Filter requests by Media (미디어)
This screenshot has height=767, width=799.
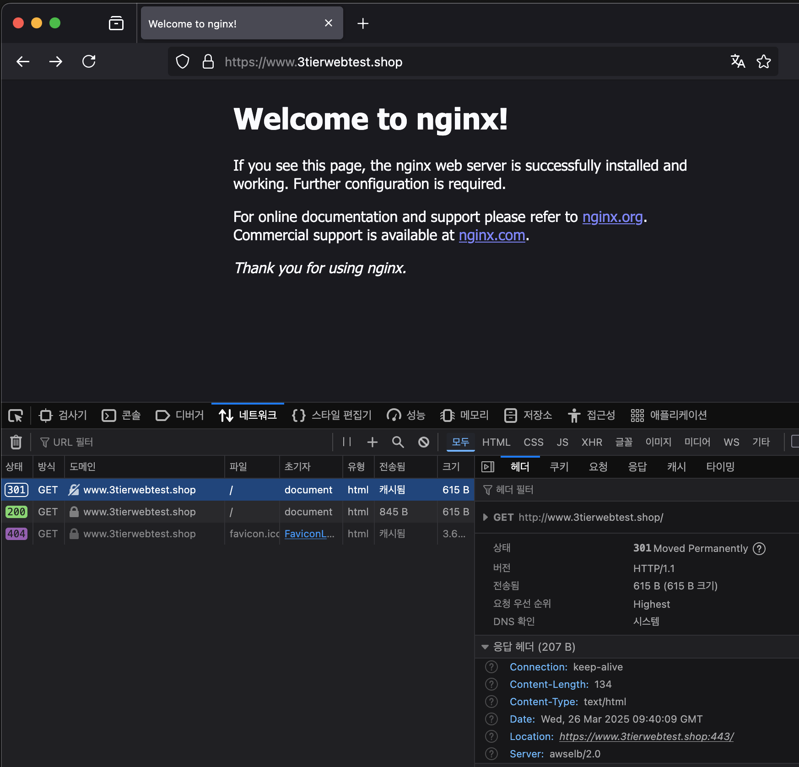tap(697, 442)
